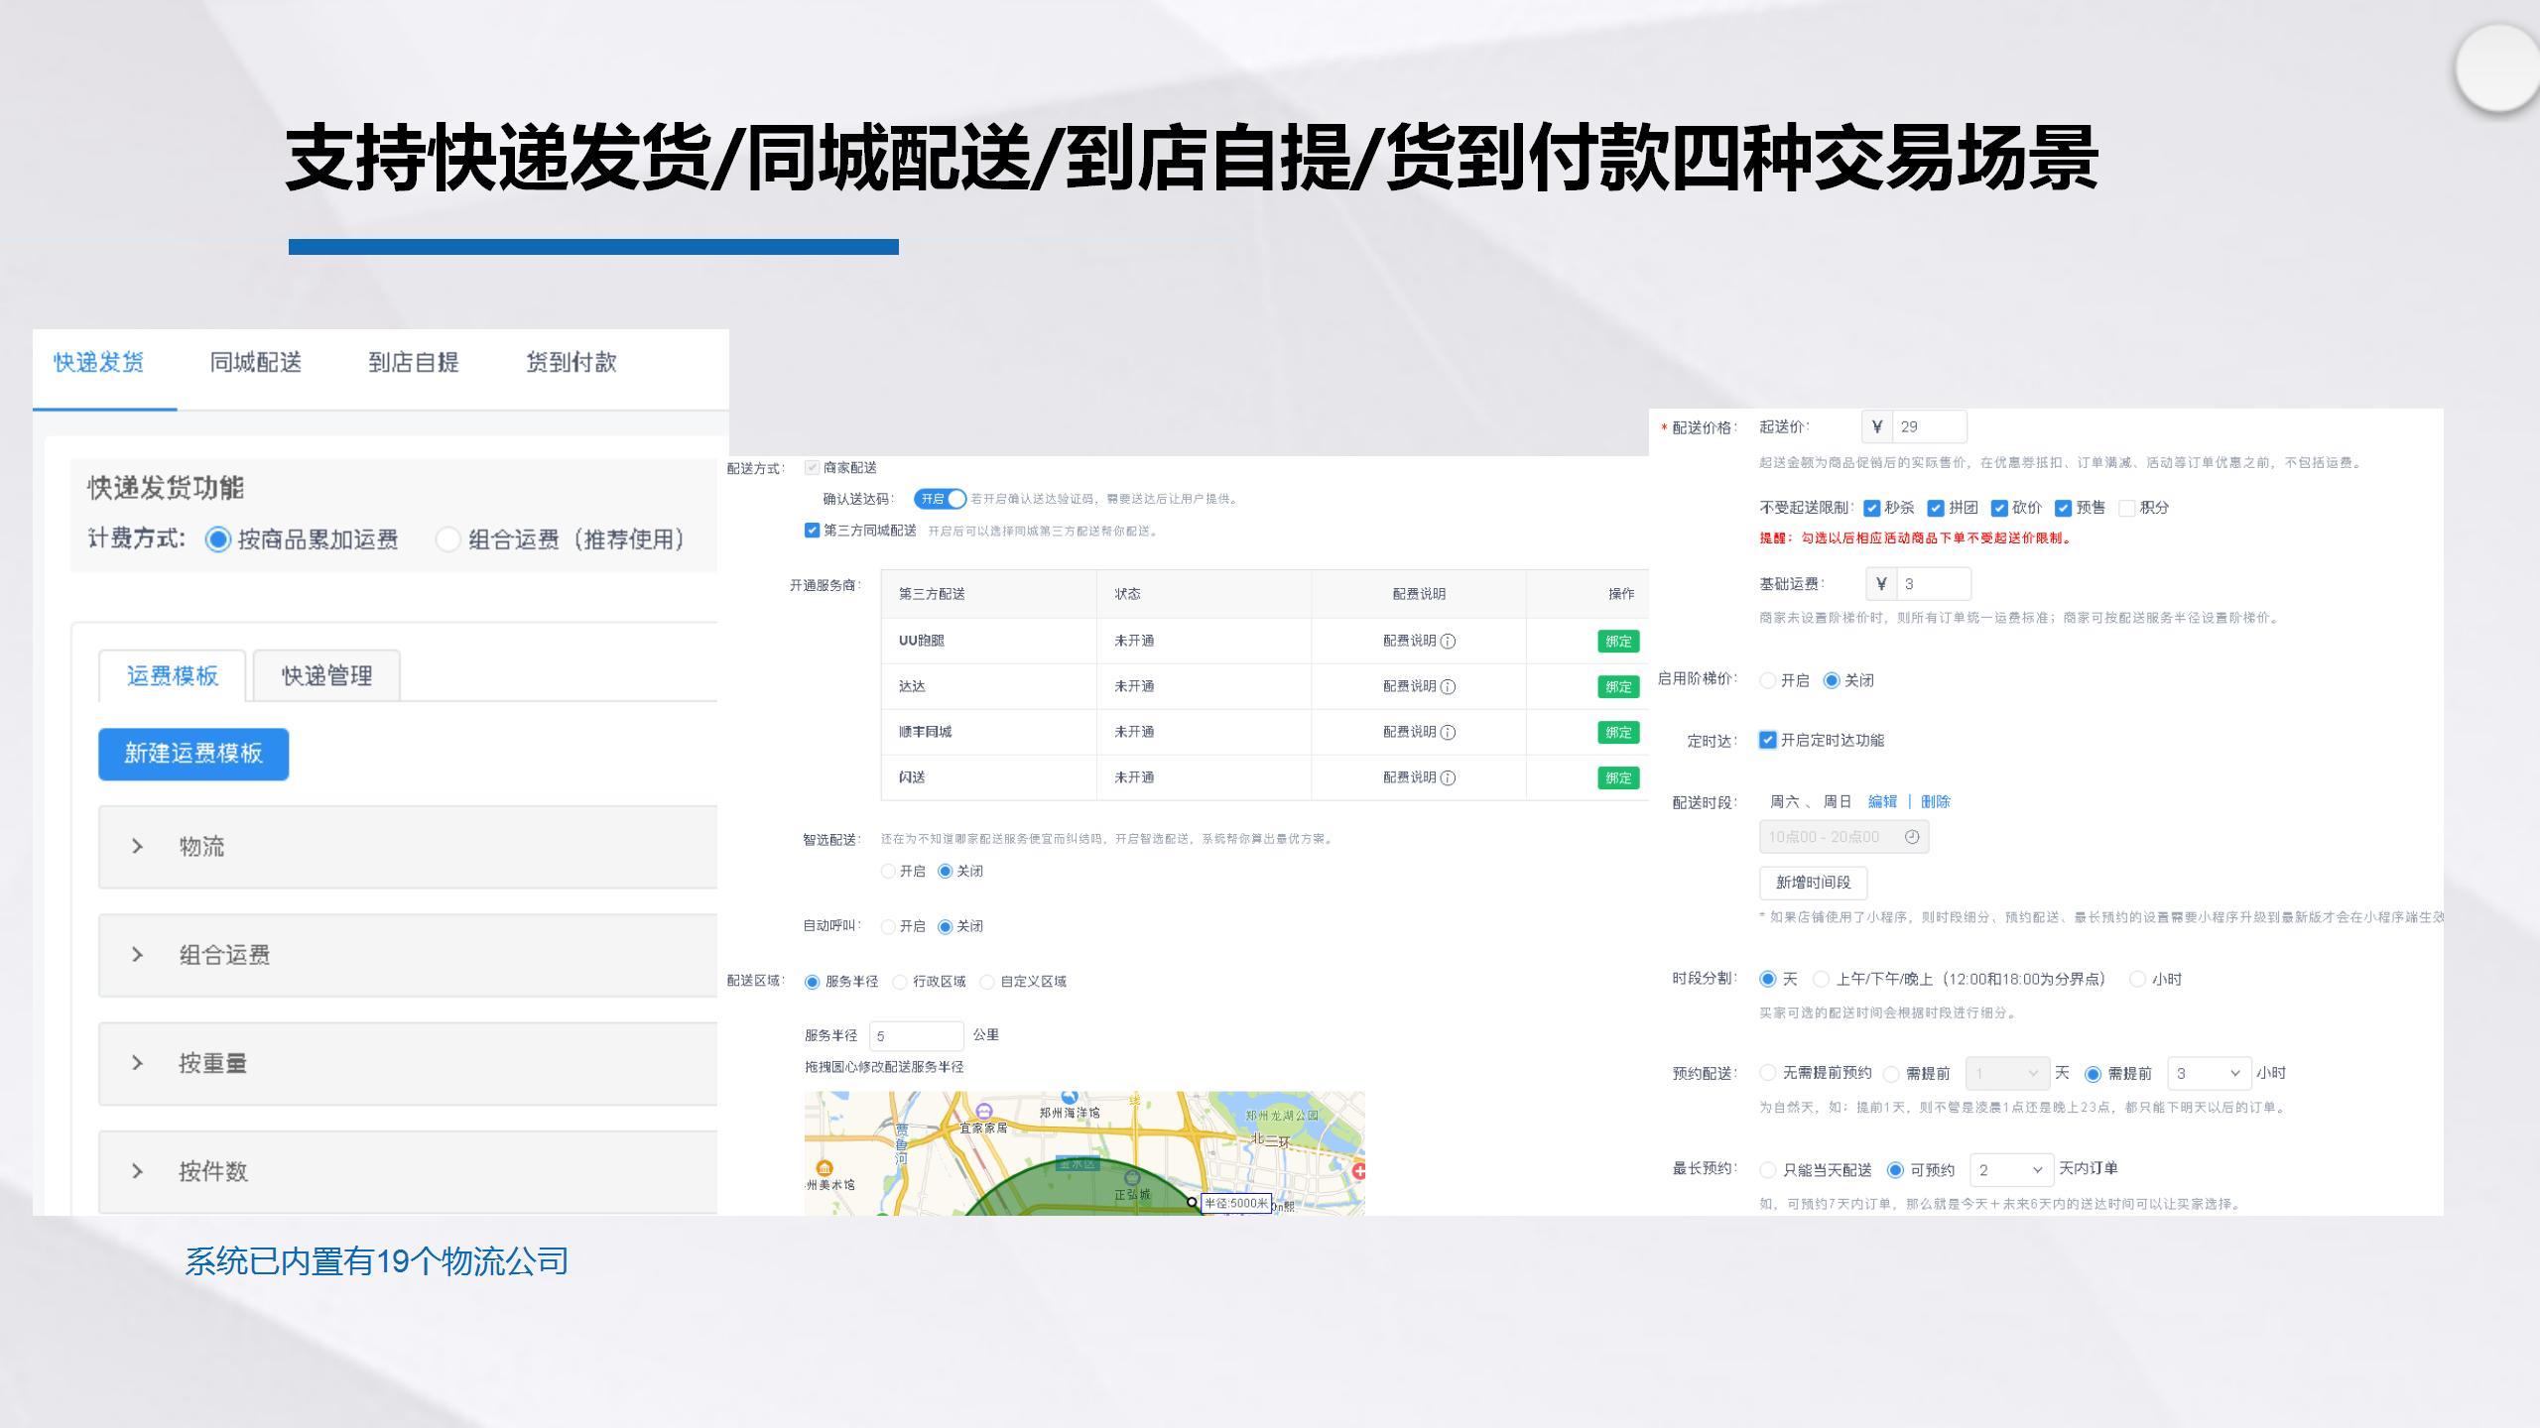Select the 快递管理 sub-tab
The width and height of the screenshot is (2540, 1428).
[x=327, y=676]
